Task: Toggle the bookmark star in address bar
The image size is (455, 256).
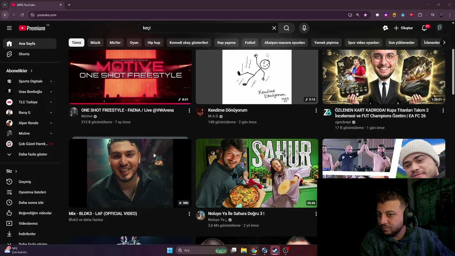Action: pyautogui.click(x=365, y=15)
